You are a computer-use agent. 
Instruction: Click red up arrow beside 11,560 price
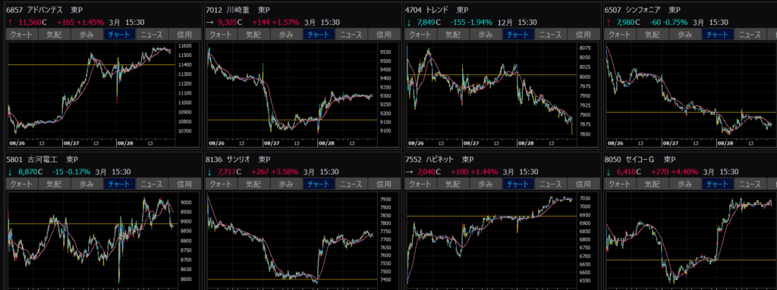point(11,22)
